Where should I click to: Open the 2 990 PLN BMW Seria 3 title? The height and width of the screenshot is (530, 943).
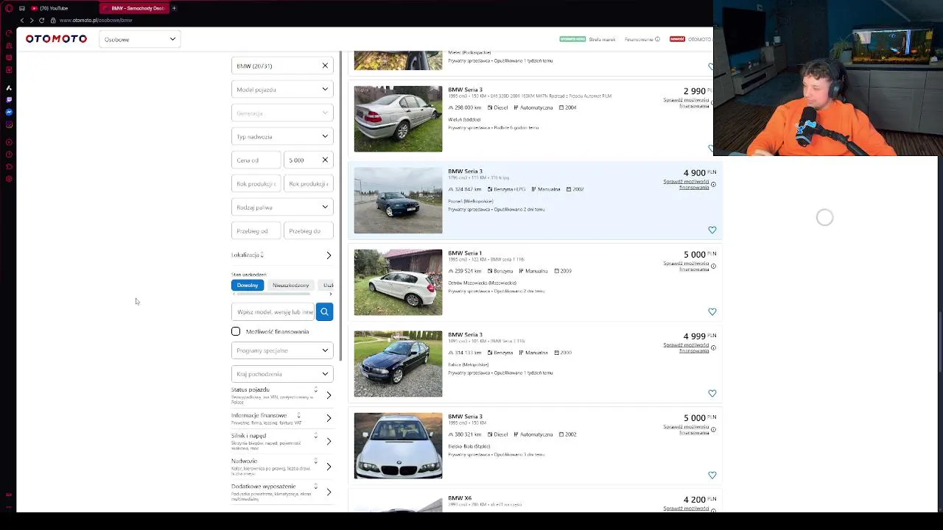465,90
